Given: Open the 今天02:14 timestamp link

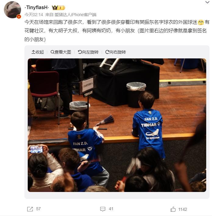Looking at the screenshot, I should pyautogui.click(x=34, y=15).
